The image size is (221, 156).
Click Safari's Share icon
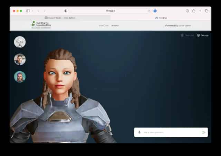click(x=194, y=11)
